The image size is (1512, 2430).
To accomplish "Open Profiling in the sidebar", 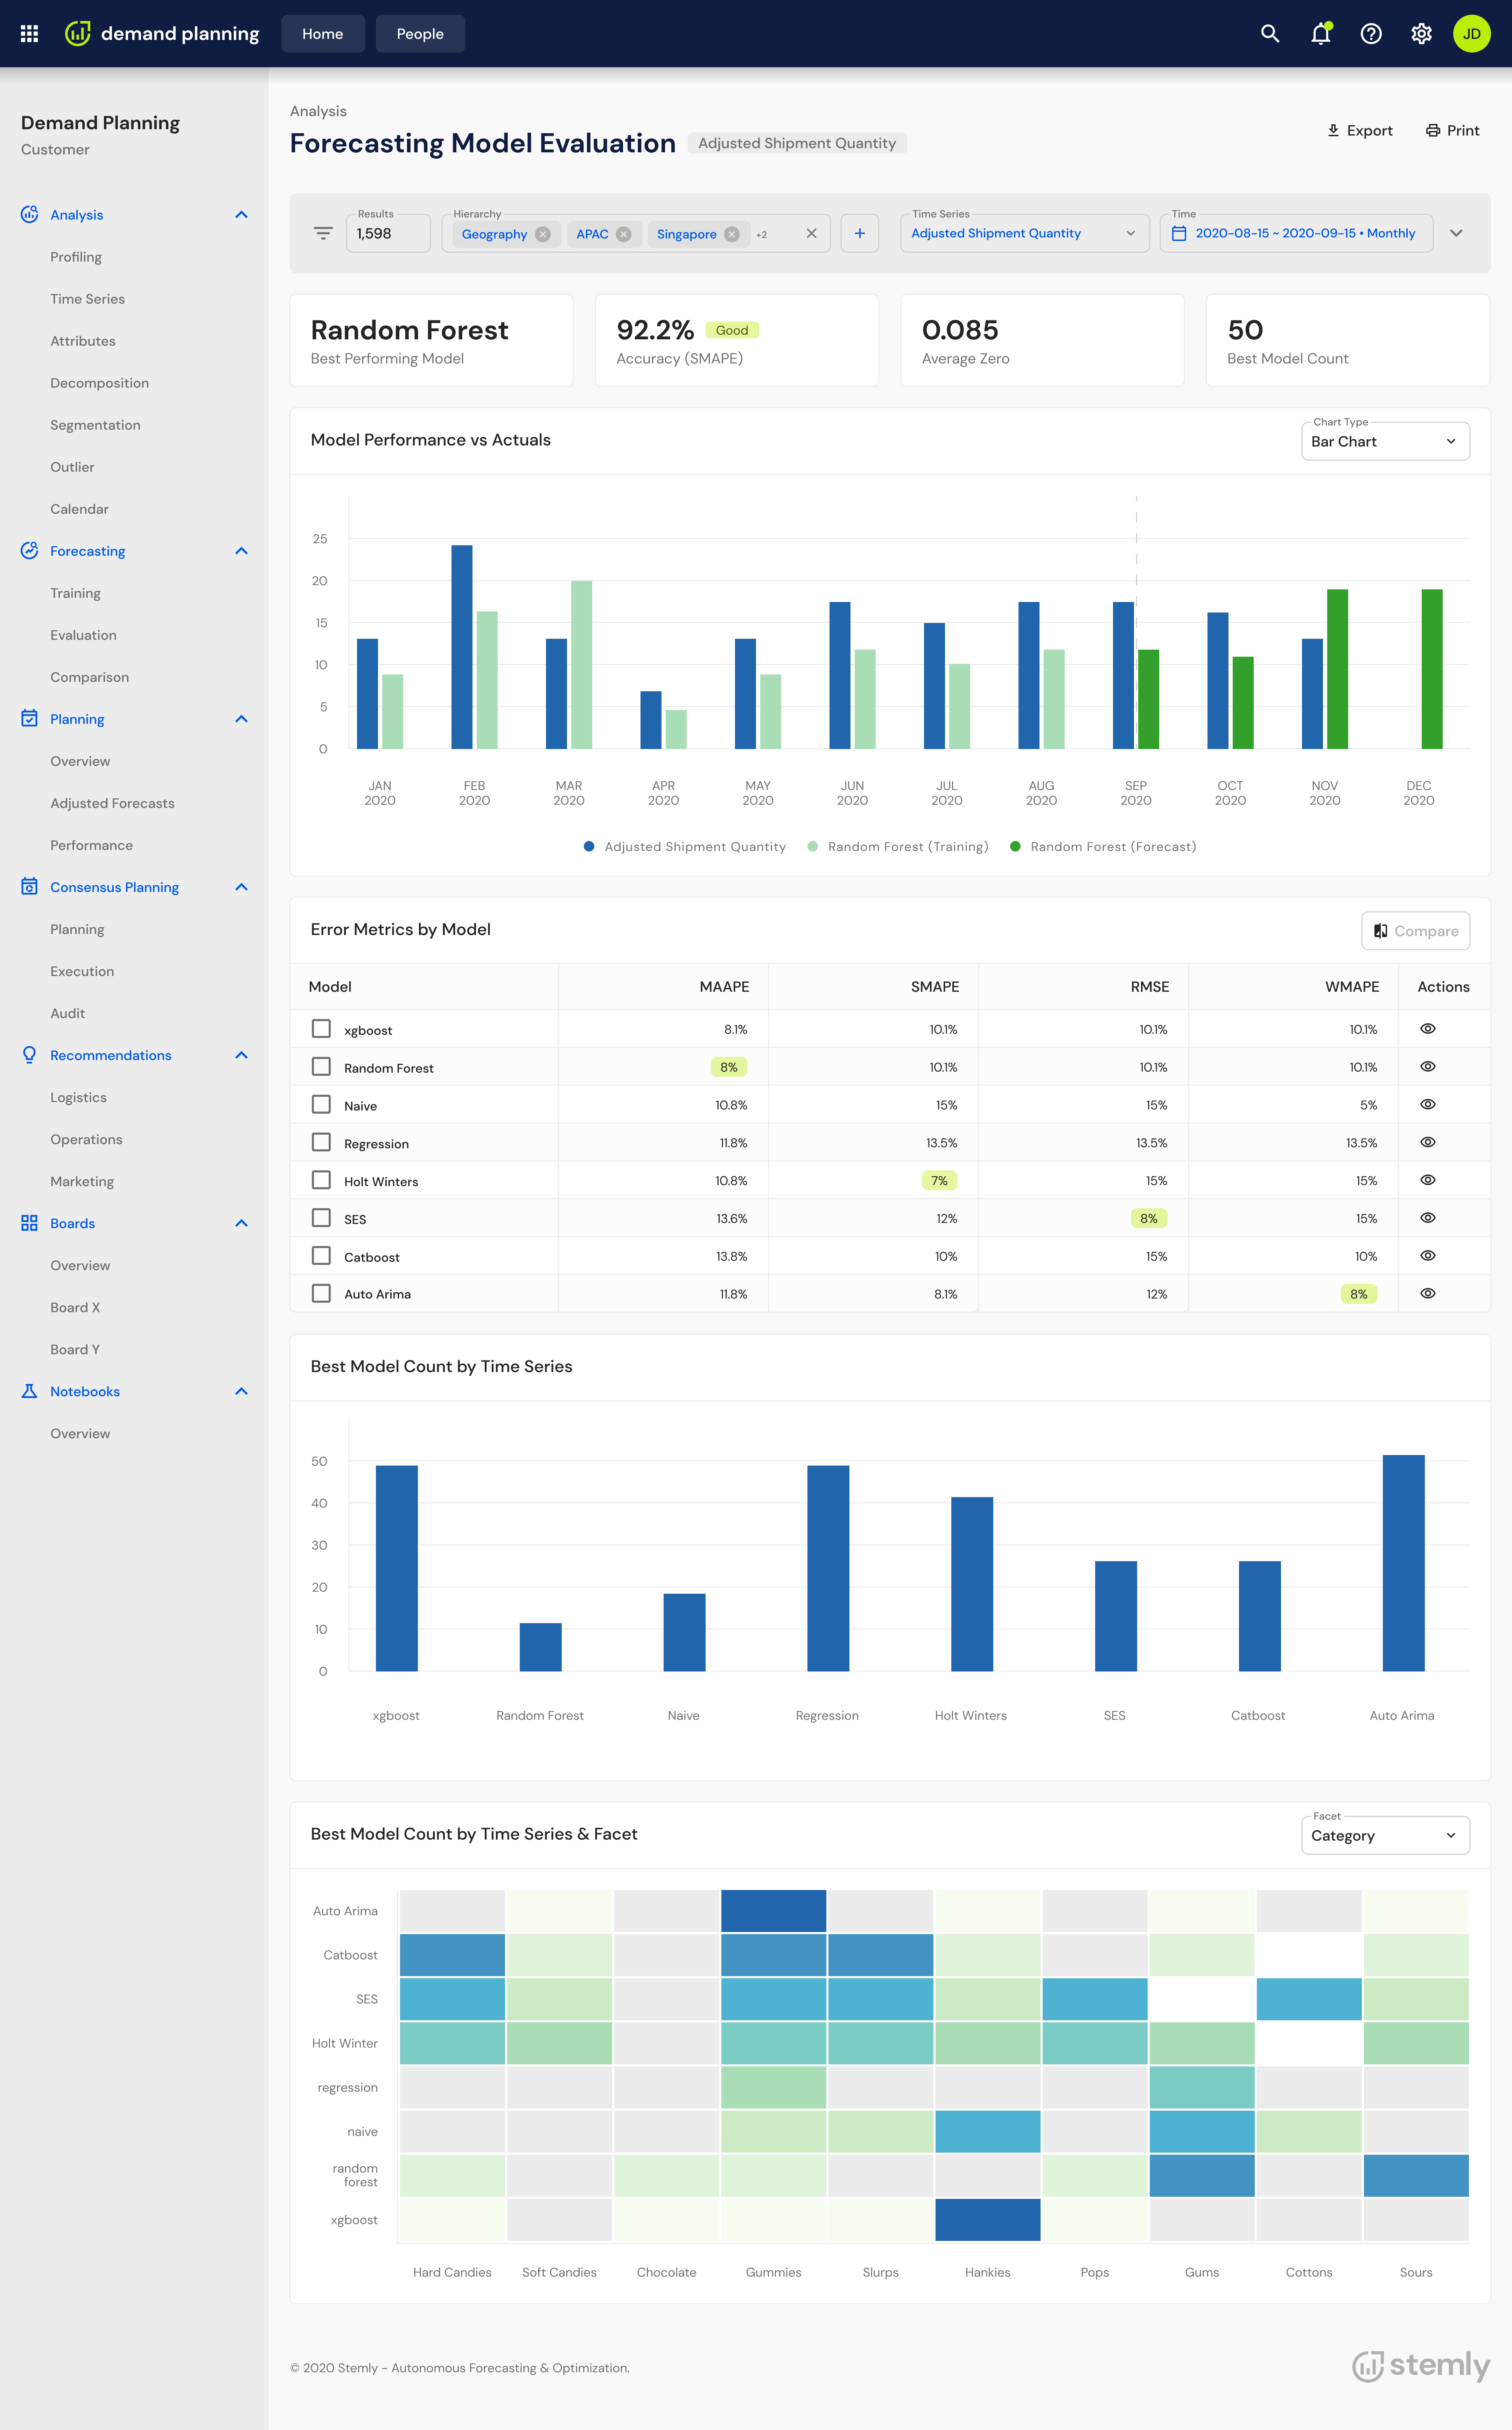I will (76, 257).
